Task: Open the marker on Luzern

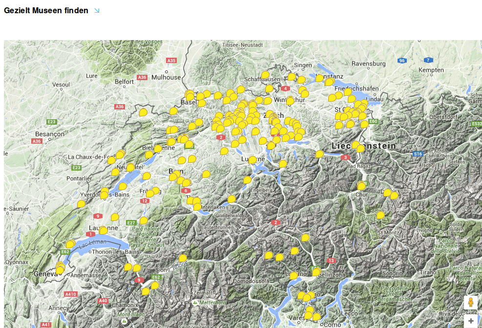Action: click(x=252, y=160)
